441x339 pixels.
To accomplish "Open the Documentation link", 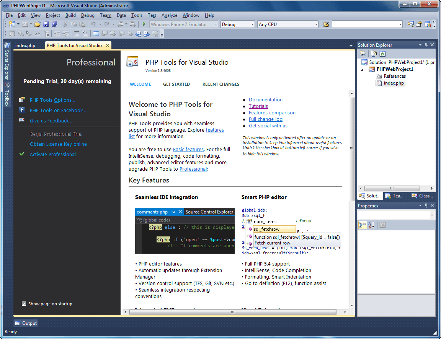I will (266, 99).
